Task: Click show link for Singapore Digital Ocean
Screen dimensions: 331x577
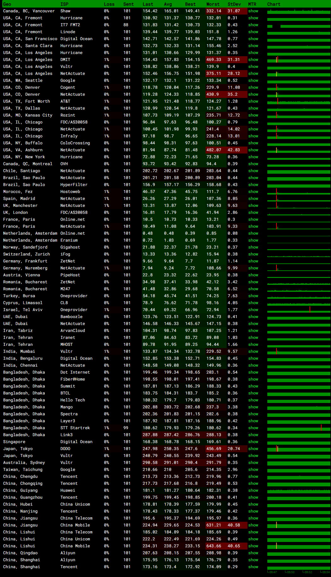Action: 253,442
